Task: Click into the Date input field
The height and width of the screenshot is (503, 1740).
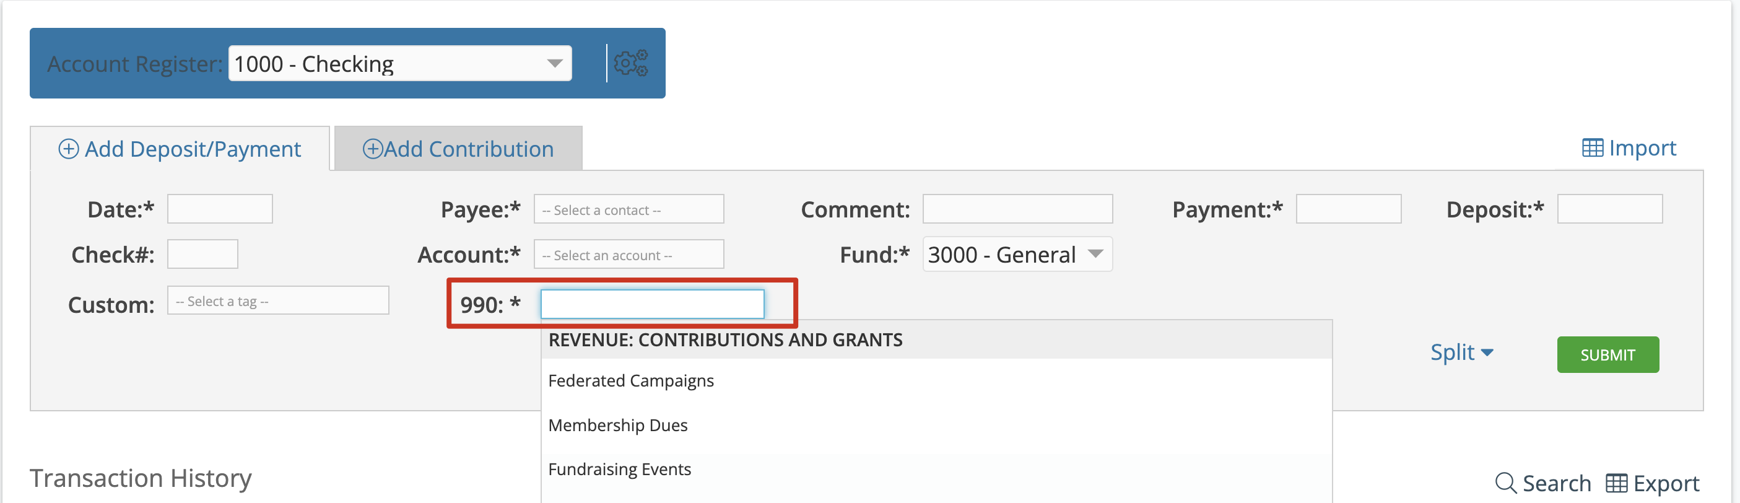Action: tap(220, 209)
